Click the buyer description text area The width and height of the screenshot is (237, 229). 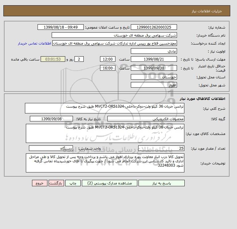click(105, 163)
